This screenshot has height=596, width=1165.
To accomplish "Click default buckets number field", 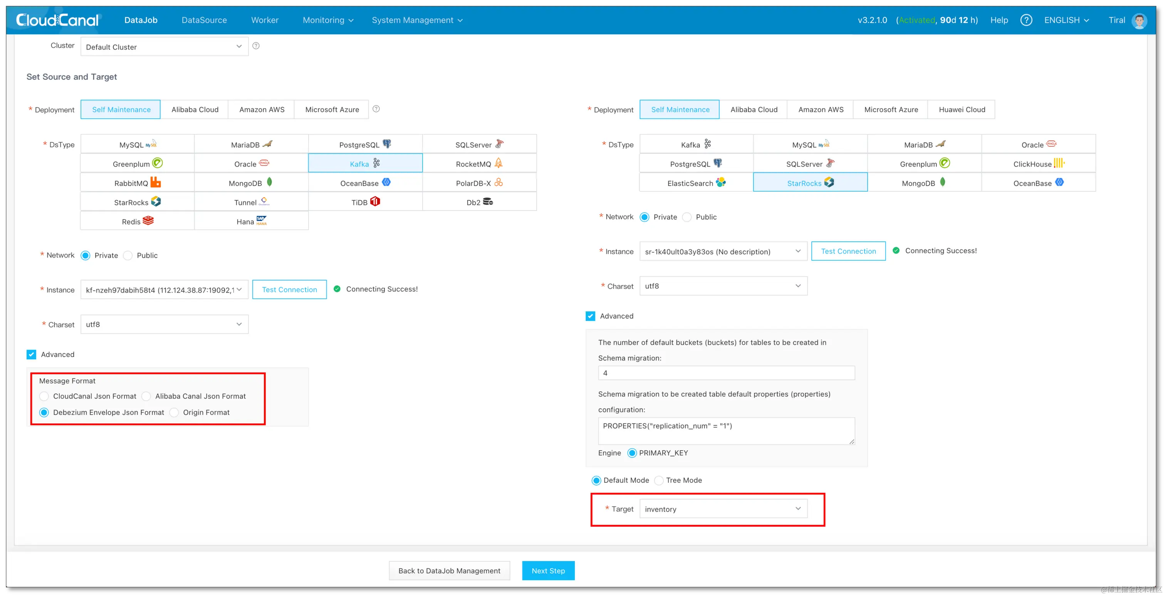I will (726, 373).
